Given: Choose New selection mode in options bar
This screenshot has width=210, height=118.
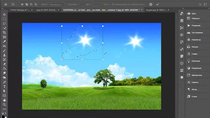Looking at the screenshot, I should point(22,4).
